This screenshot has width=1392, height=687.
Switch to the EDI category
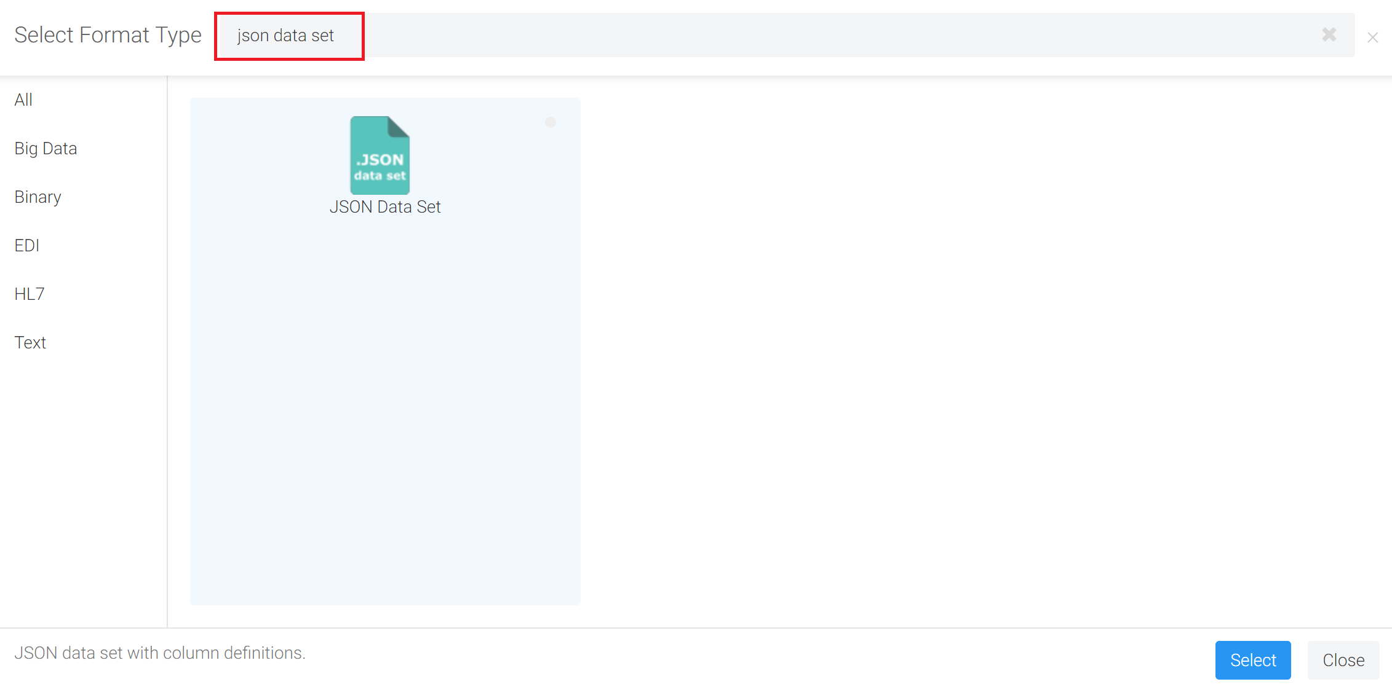(x=26, y=246)
